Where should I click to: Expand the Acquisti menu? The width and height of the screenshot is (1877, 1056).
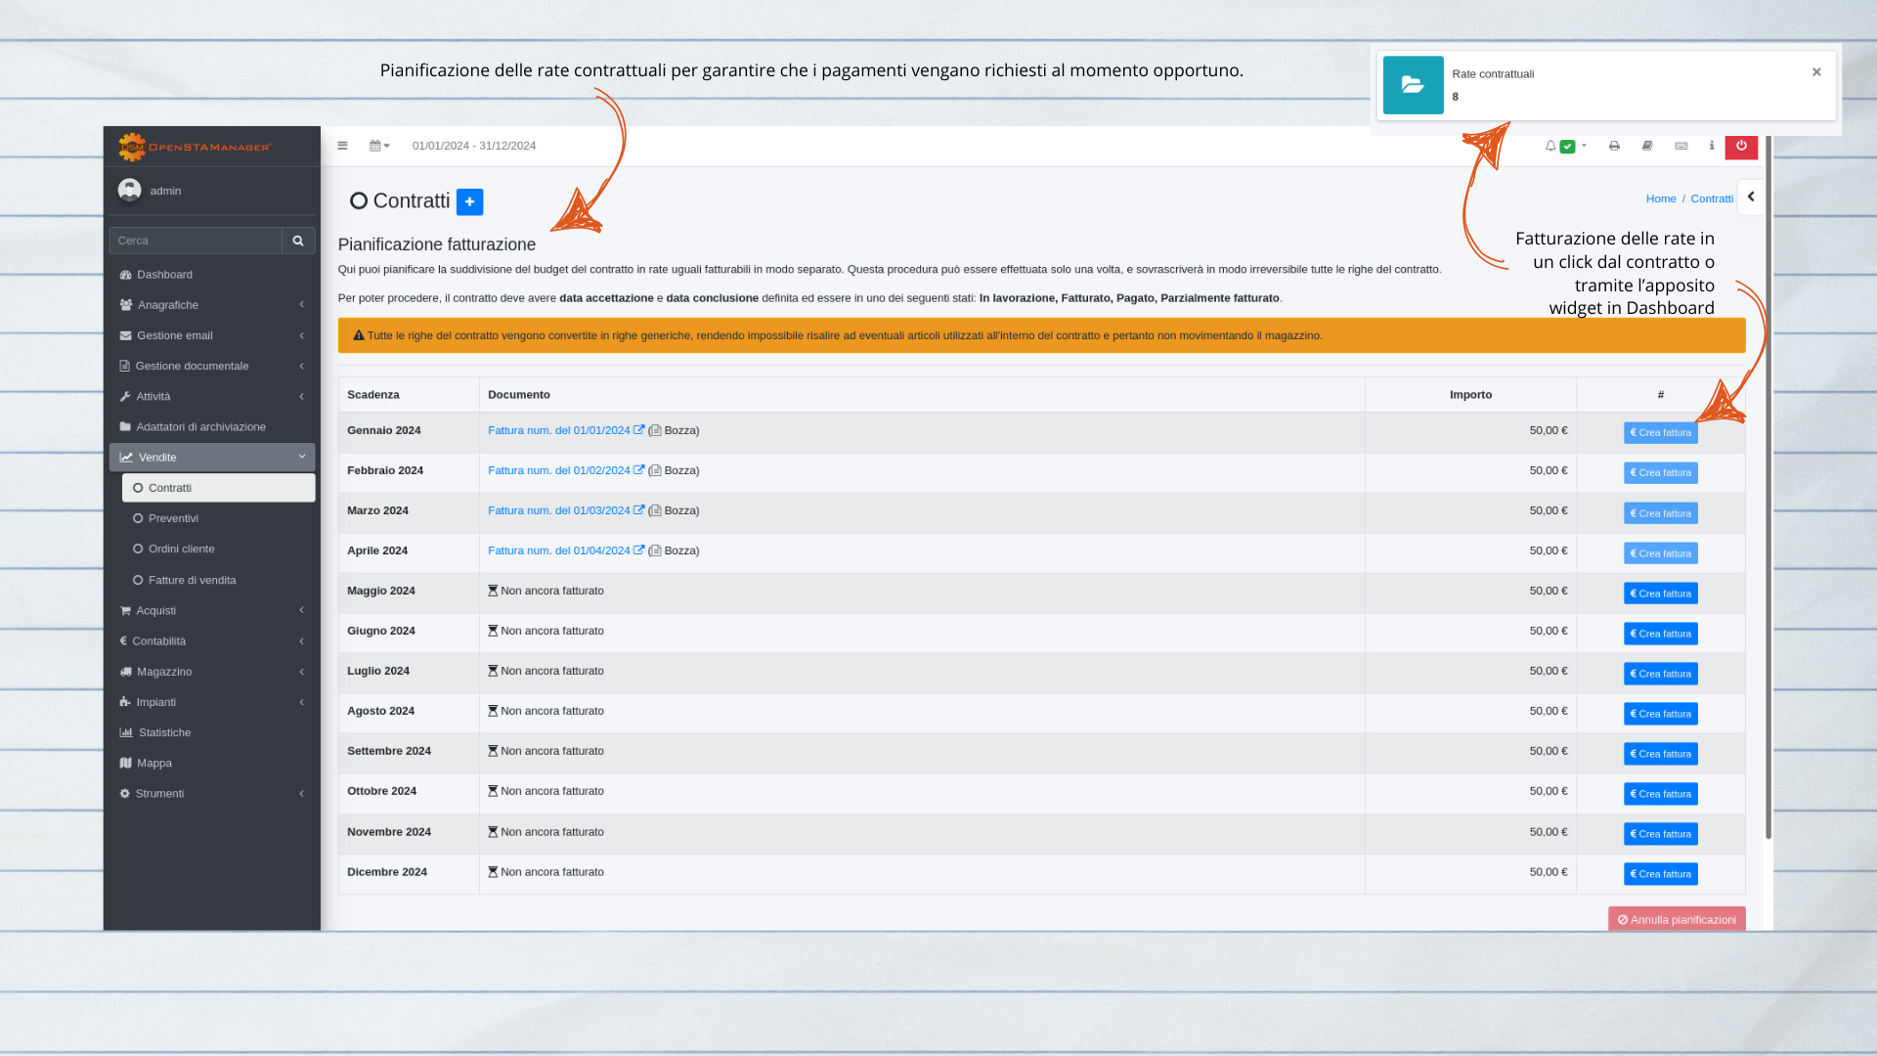pos(212,610)
